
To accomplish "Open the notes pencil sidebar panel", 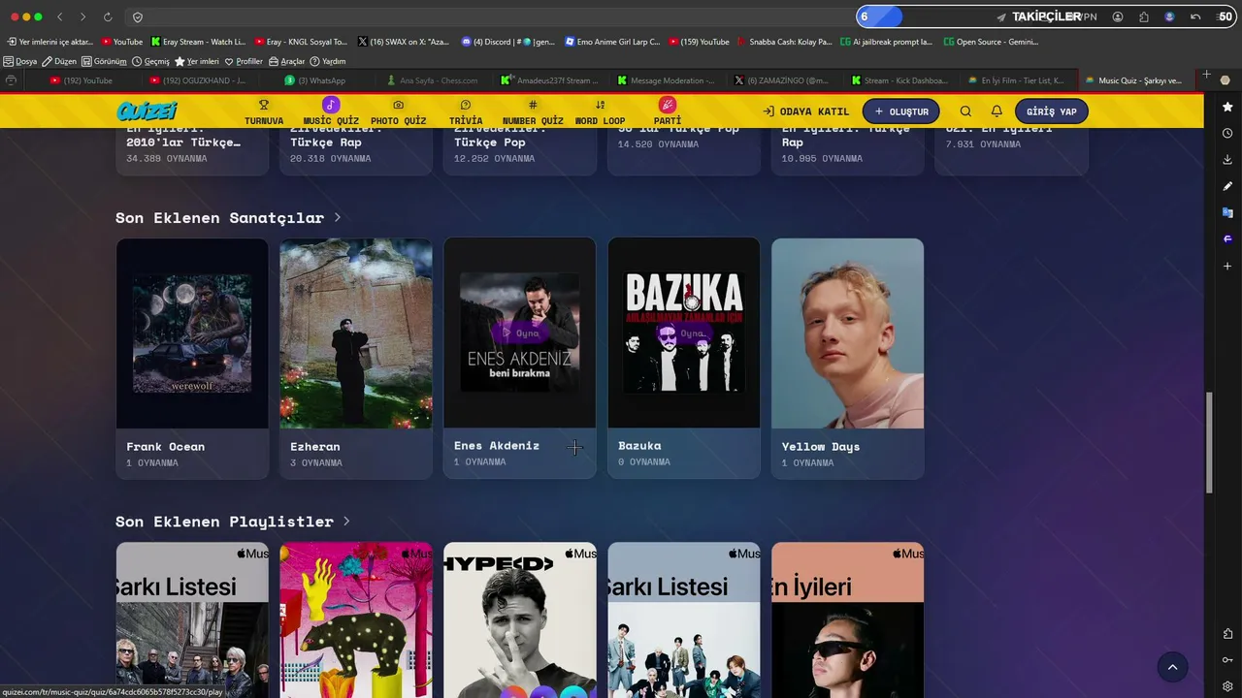I will 1227,186.
